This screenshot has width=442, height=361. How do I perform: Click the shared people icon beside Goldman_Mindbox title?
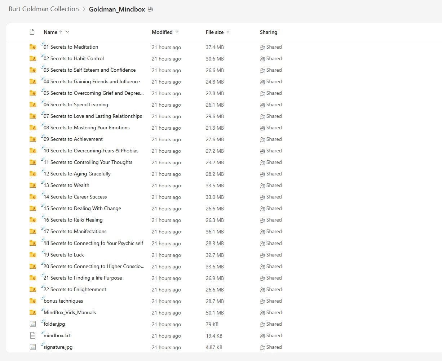click(x=150, y=9)
